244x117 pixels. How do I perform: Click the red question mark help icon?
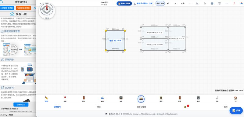pos(234,3)
